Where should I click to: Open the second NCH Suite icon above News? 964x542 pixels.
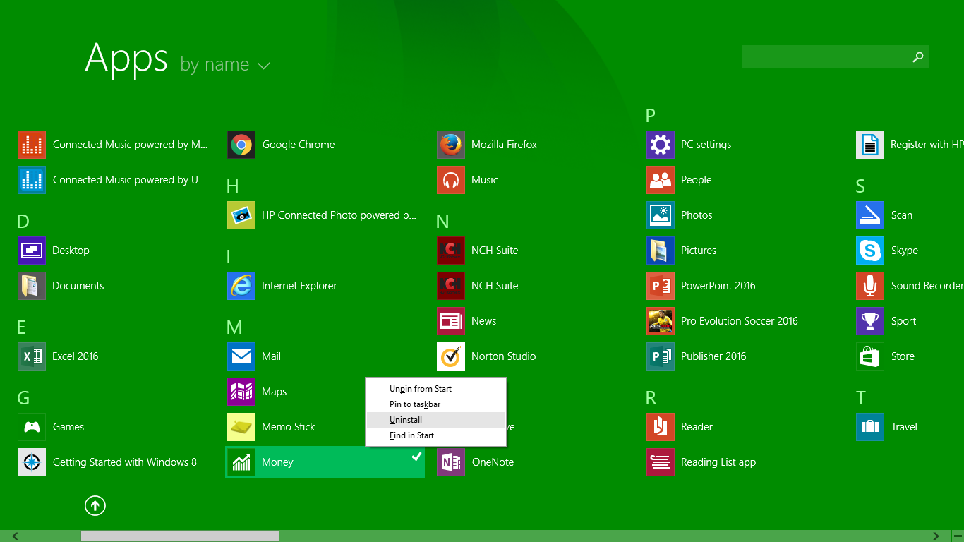tap(451, 286)
